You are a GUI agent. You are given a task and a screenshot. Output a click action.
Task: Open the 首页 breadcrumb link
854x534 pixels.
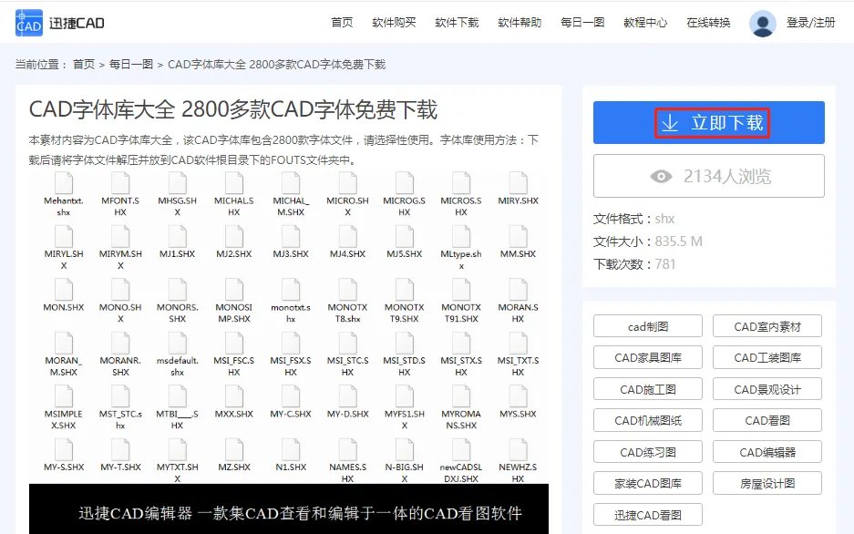pyautogui.click(x=84, y=64)
